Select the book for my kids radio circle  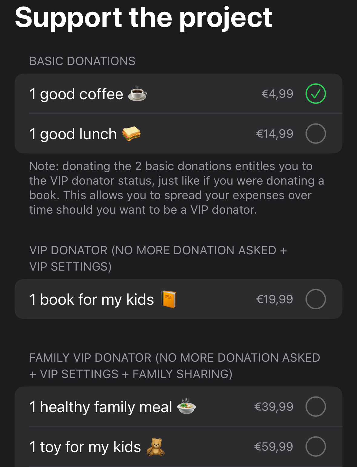coord(316,299)
